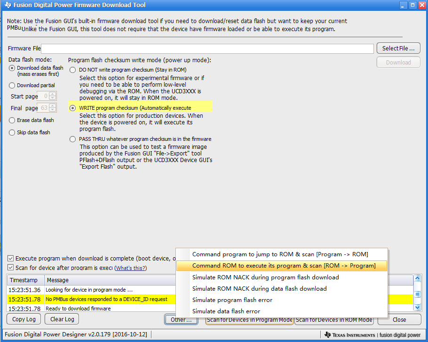Select the 'No PMBus devices responded' log row
Image resolution: width=428 pixels, height=342 pixels.
[91, 299]
